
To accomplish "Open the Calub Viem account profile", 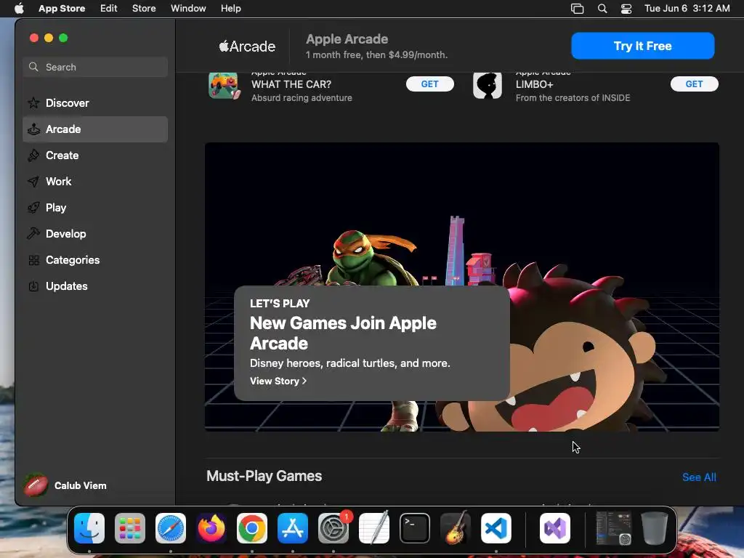I will (x=65, y=485).
